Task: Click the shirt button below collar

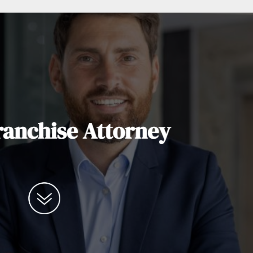Action: click(105, 191)
